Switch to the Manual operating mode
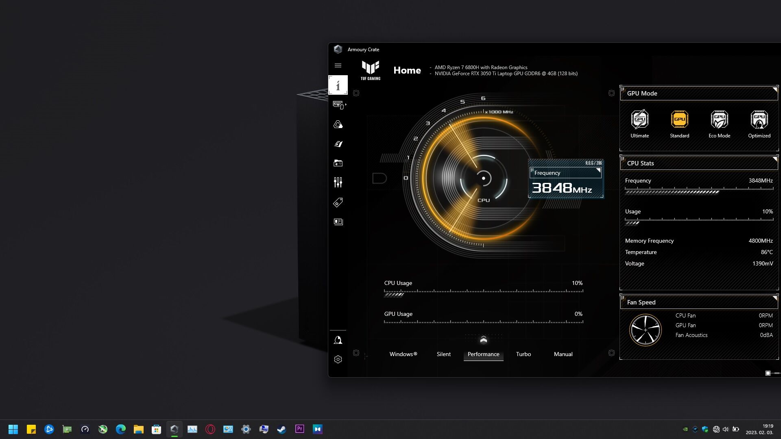Image resolution: width=781 pixels, height=439 pixels. pos(563,354)
